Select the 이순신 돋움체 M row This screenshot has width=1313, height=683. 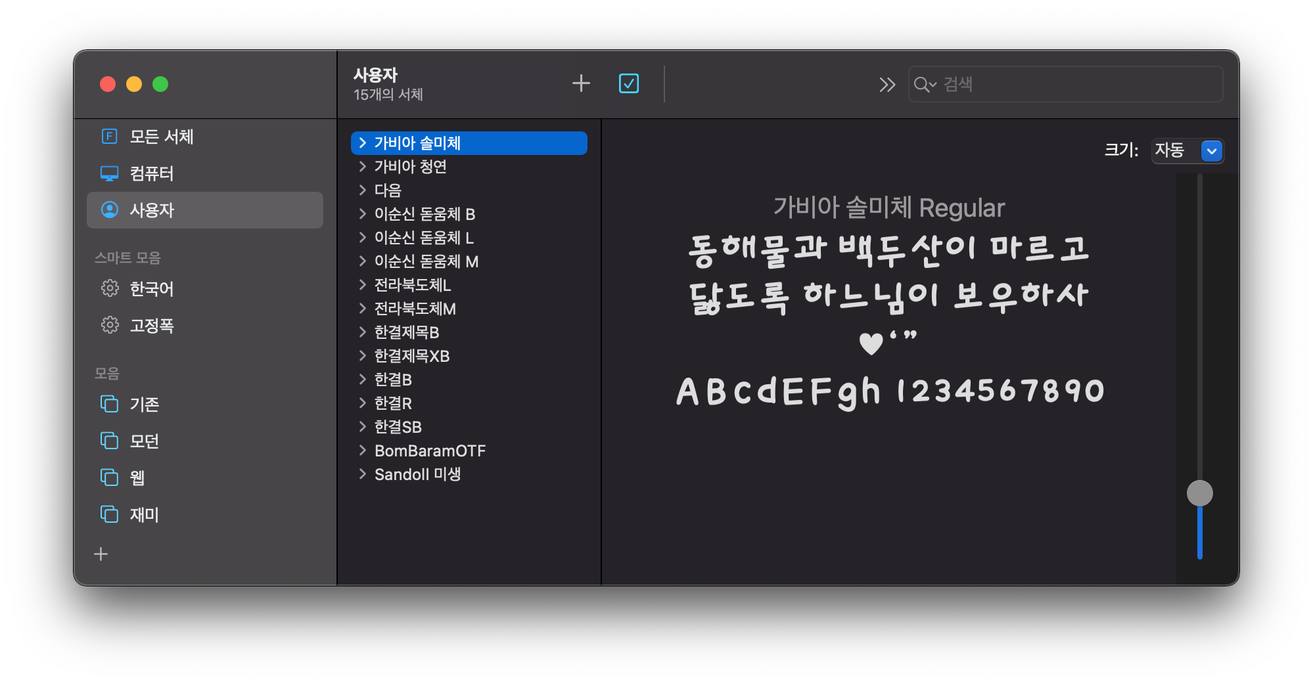[x=469, y=261]
